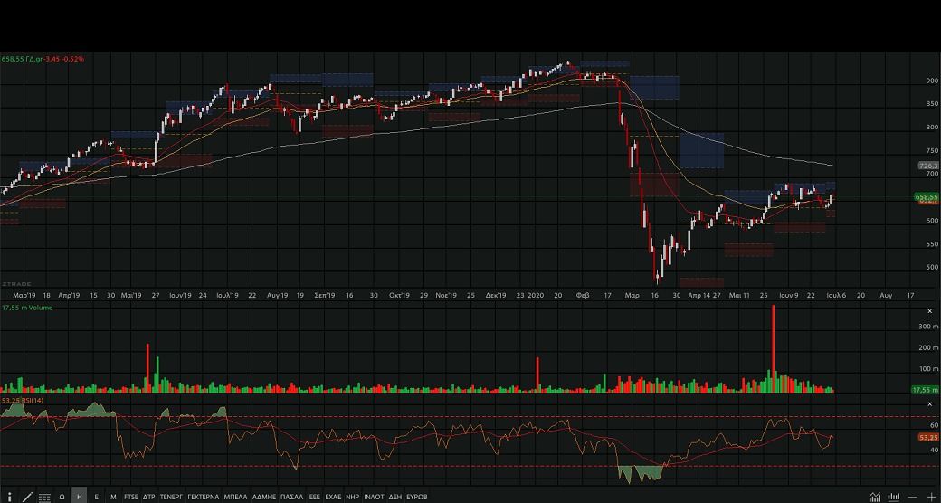
Task: Load the ΜΠΕΛΑ symbol
Action: tap(235, 497)
